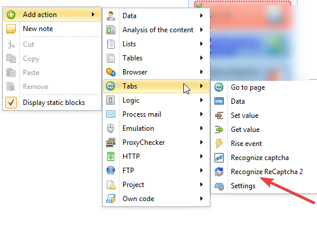Expand the Data submenu arrow

202,16
